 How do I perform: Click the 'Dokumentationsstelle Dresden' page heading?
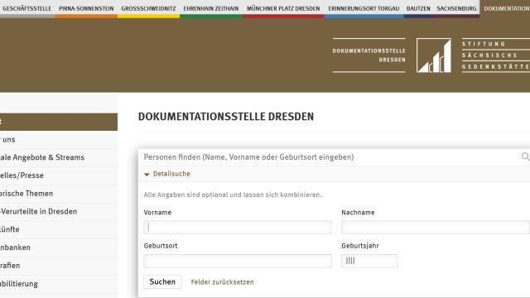coord(226,117)
